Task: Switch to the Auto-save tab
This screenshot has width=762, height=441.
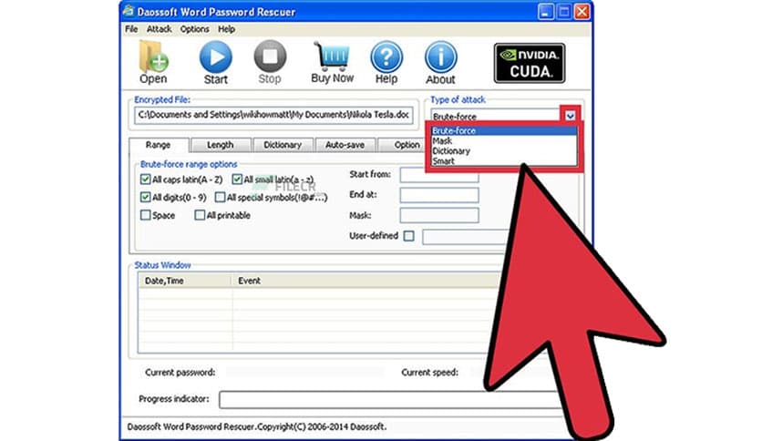Action: [x=345, y=145]
